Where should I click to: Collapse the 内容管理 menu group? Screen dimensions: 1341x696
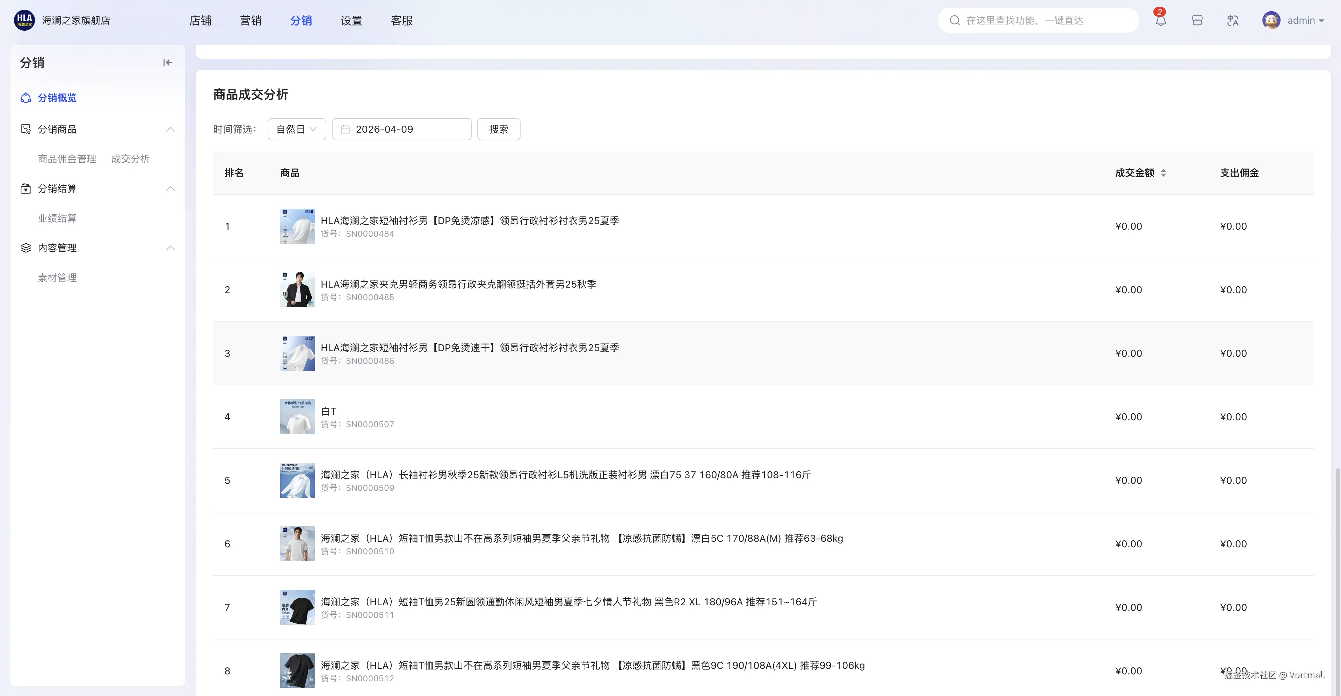click(x=170, y=247)
